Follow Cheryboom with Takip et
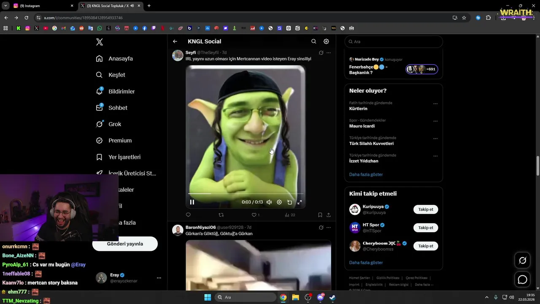This screenshot has height=304, width=540. pyautogui.click(x=426, y=246)
